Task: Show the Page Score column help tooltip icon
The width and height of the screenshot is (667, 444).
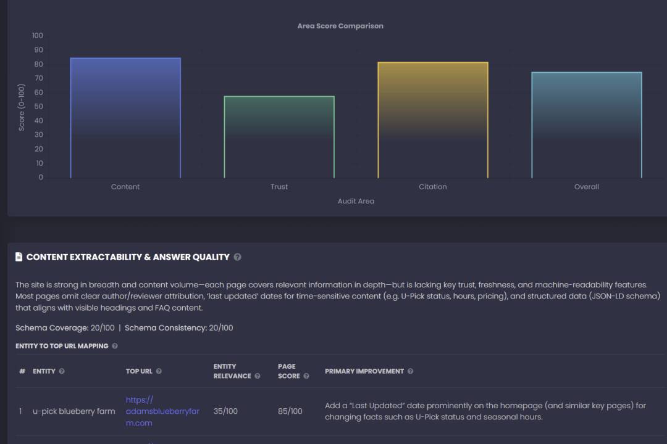Action: [x=306, y=376]
